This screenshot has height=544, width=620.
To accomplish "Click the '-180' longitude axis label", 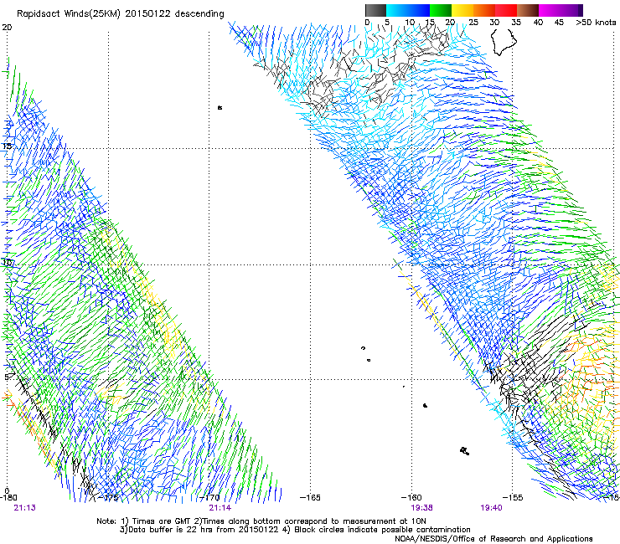I will [8, 497].
